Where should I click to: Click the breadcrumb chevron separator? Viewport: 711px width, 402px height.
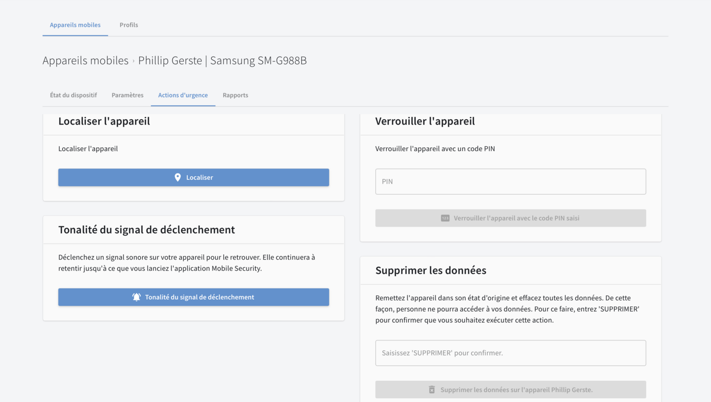click(x=133, y=61)
